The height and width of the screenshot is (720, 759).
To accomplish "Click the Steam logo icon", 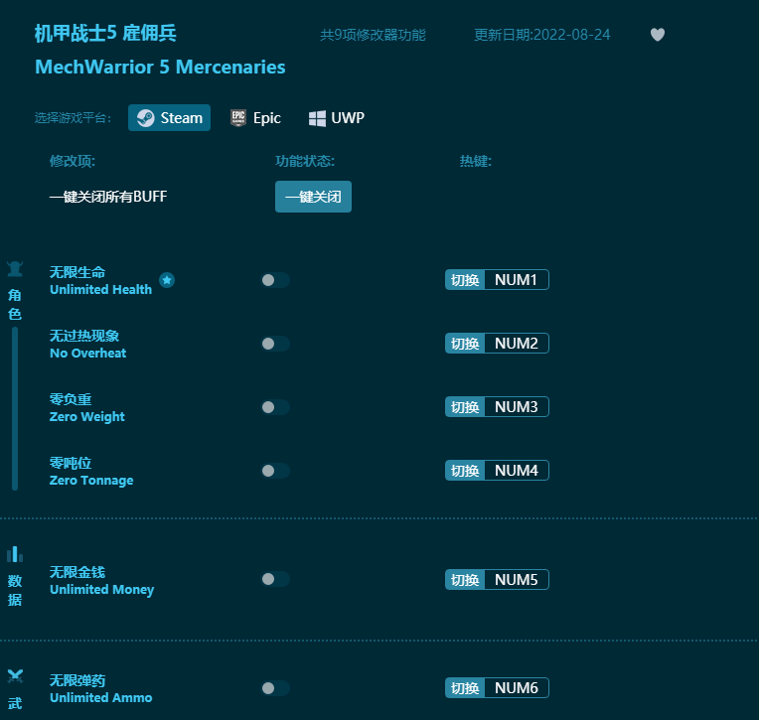I will [145, 117].
